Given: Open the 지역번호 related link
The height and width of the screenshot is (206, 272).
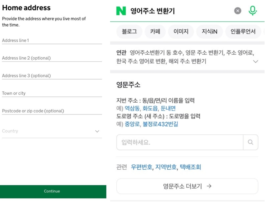Looking at the screenshot, I should [166, 167].
